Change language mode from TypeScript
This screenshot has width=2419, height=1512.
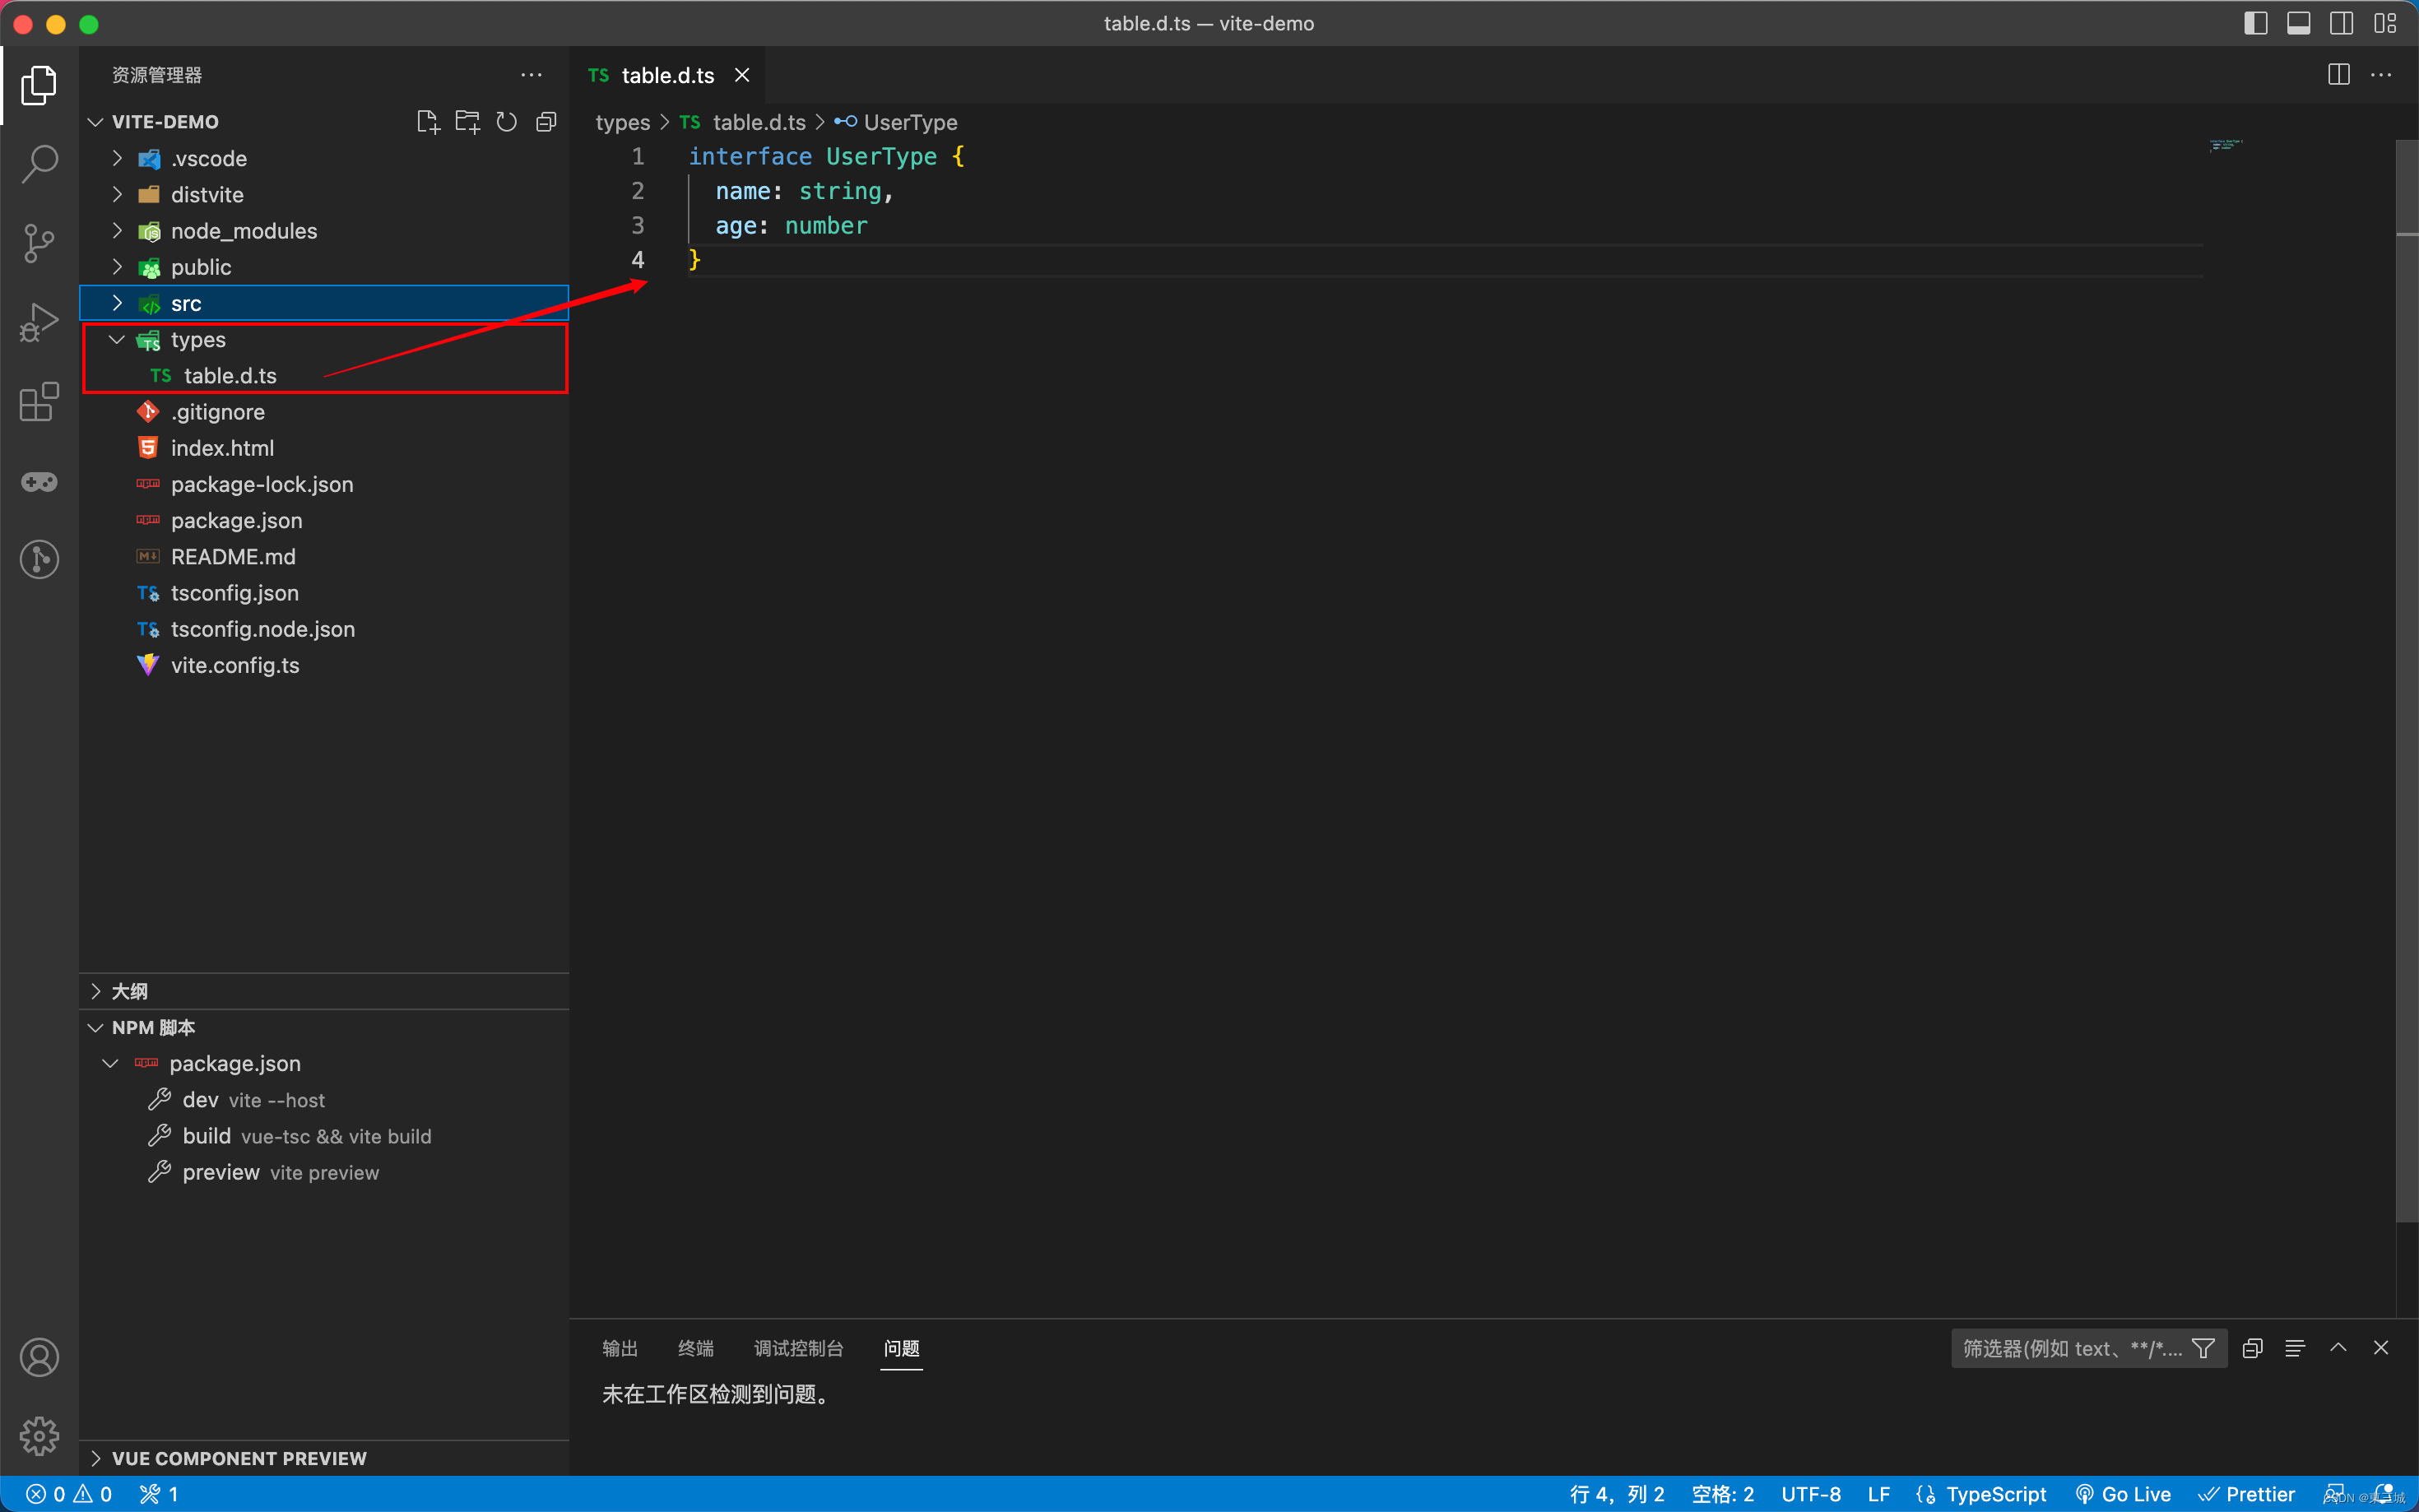(x=1996, y=1494)
